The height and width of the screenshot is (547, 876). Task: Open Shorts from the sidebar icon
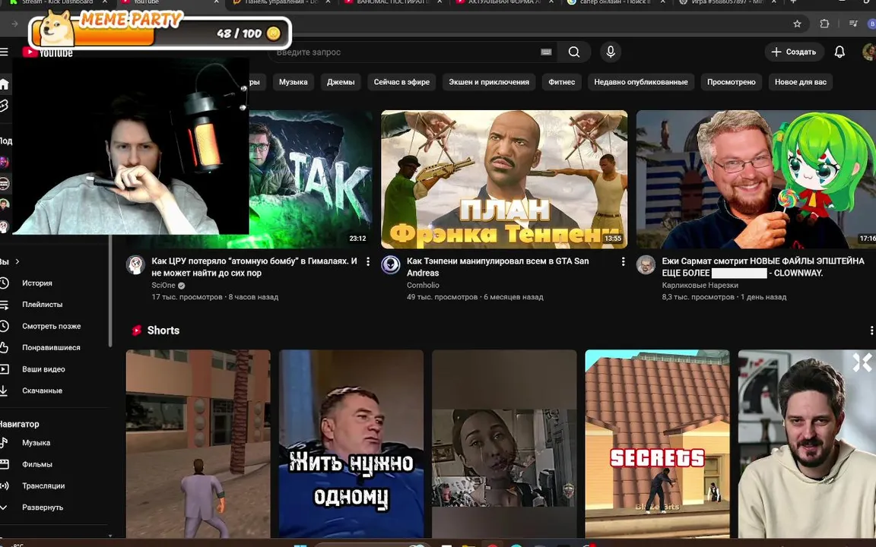point(4,106)
